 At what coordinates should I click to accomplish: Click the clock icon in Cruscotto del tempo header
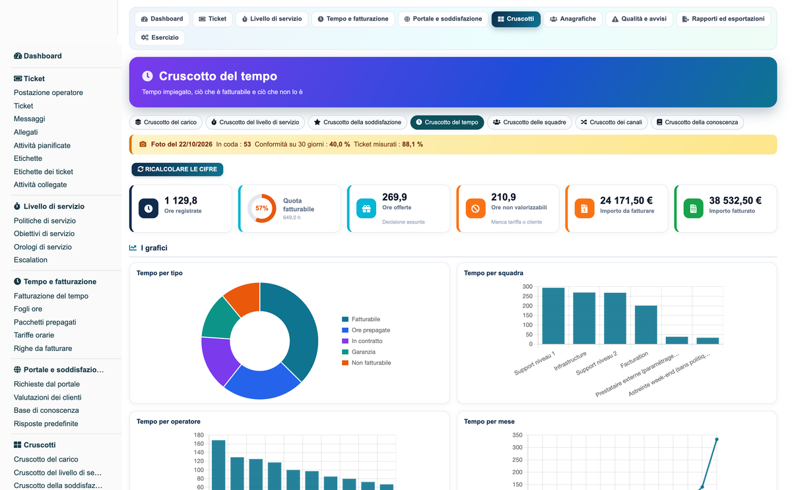click(147, 77)
